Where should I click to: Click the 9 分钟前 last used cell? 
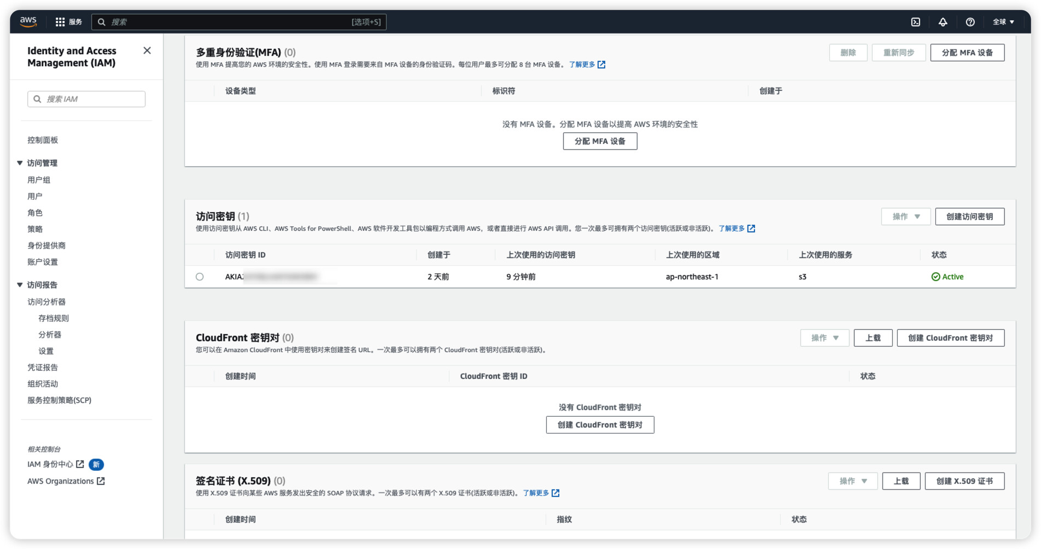521,277
